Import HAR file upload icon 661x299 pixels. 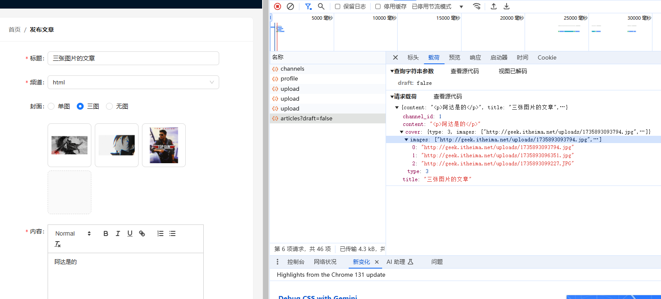494,6
